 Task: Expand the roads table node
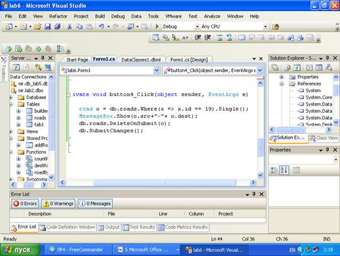(x=18, y=118)
